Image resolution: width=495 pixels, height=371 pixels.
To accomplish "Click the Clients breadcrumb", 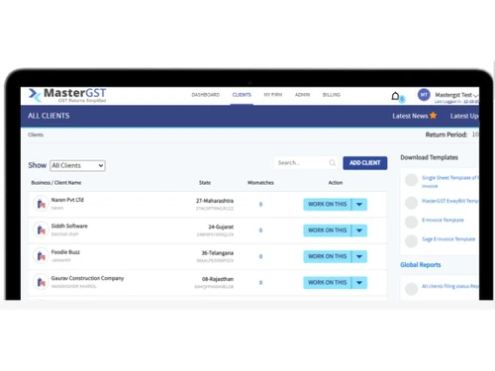I will pos(36,135).
